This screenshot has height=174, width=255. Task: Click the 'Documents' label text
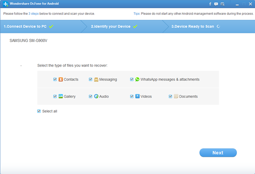188,96
